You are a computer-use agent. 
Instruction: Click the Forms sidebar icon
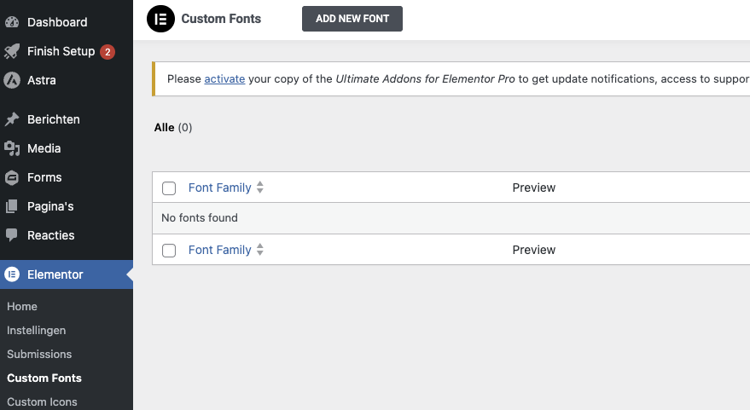12,177
